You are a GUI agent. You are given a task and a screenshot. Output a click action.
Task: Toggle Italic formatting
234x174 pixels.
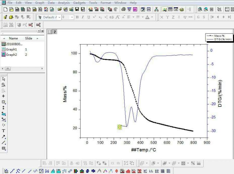tap(83, 17)
